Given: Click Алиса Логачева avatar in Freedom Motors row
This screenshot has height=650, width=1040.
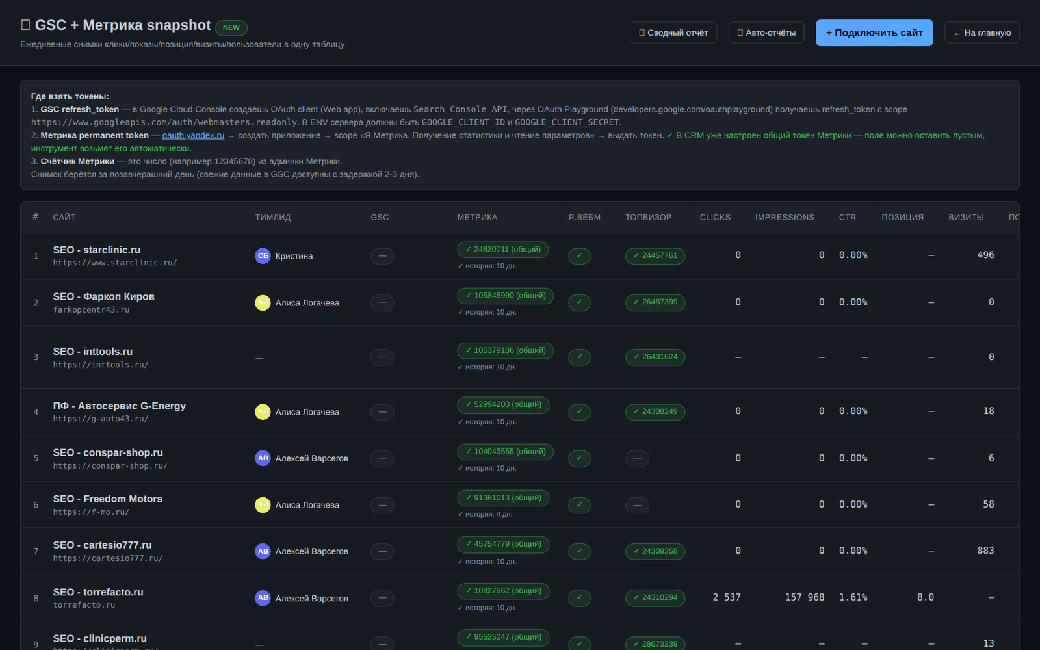Looking at the screenshot, I should coord(263,505).
